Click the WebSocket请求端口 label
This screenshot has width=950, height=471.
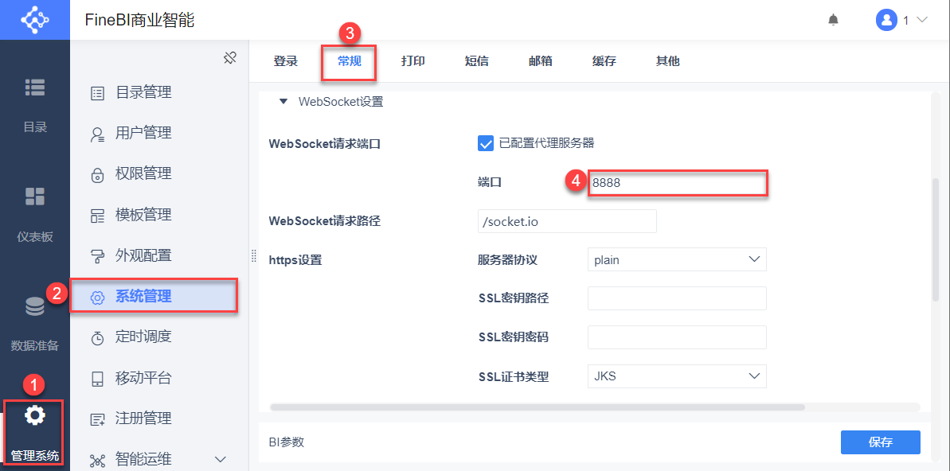[x=325, y=144]
